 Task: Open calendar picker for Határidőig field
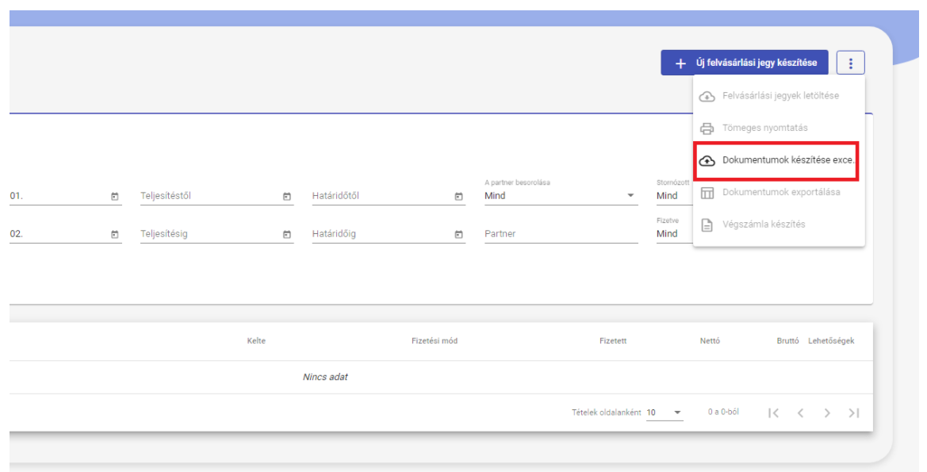pos(458,234)
